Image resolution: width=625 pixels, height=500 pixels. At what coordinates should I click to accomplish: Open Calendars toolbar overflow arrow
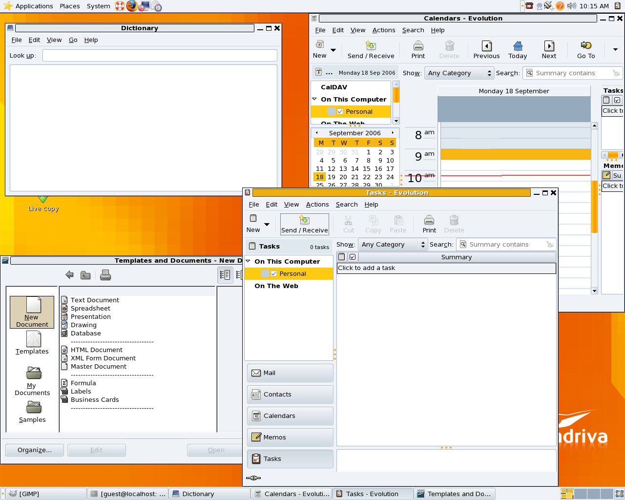tap(615, 49)
